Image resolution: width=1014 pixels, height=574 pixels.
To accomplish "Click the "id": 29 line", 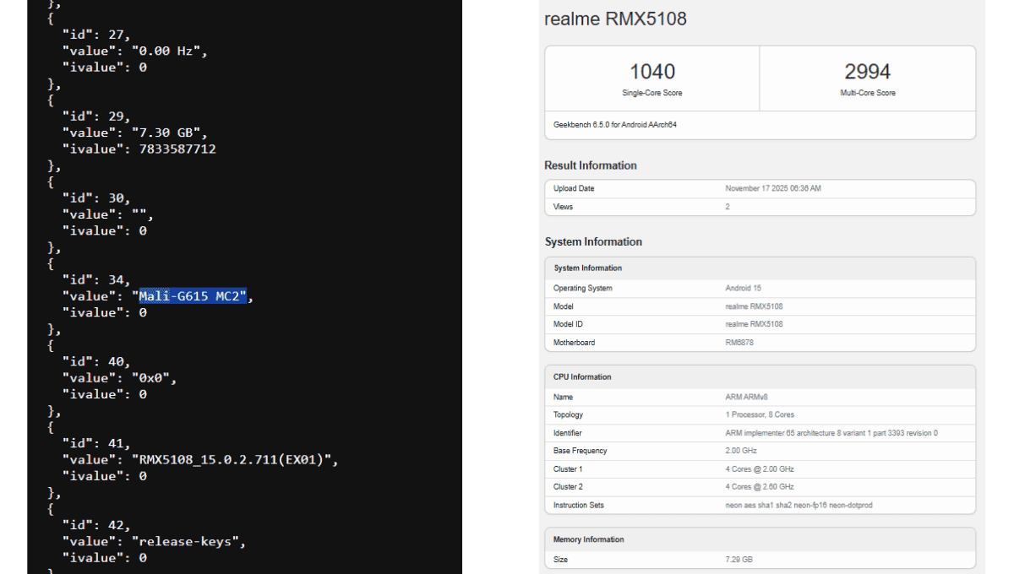I will pyautogui.click(x=95, y=116).
